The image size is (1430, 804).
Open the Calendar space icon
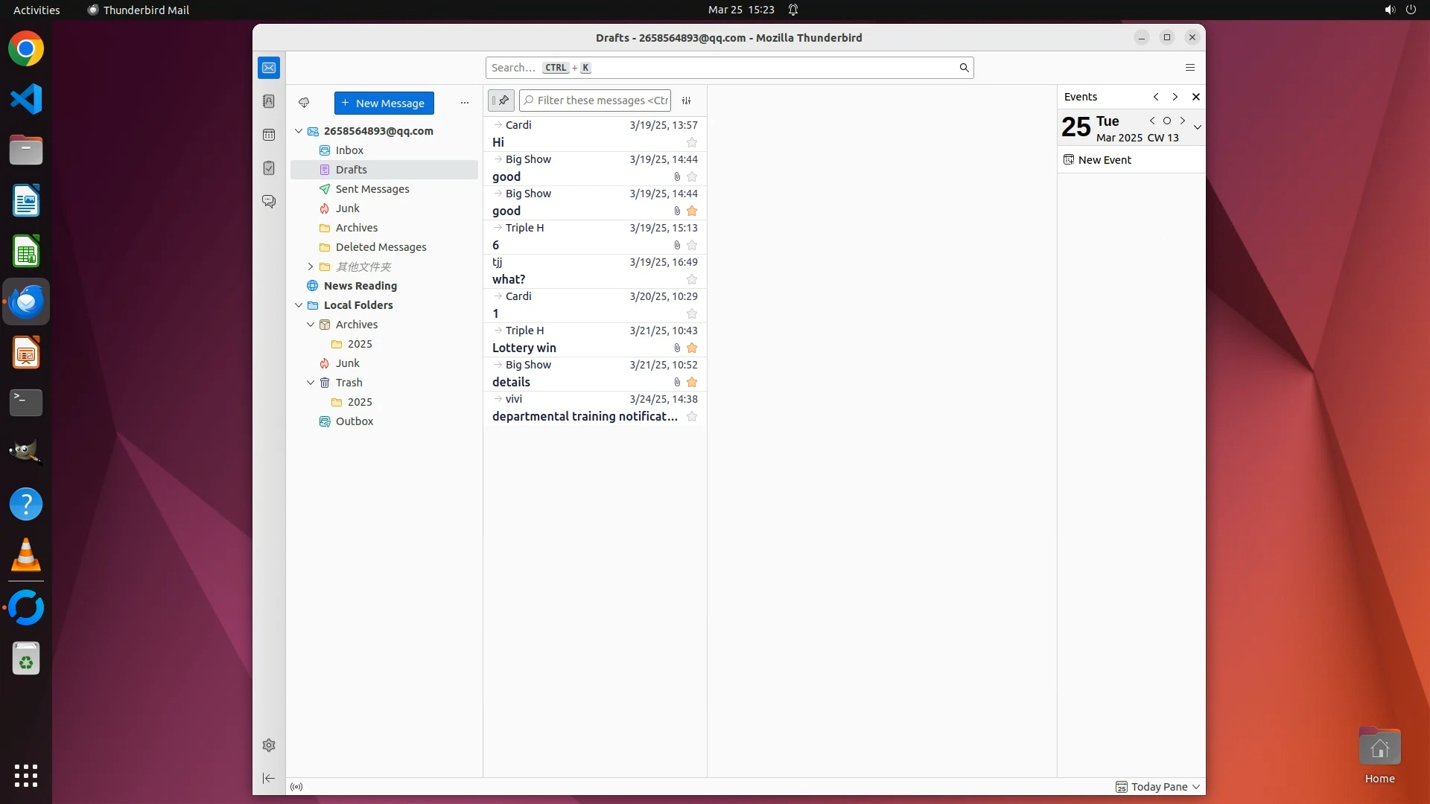269,135
